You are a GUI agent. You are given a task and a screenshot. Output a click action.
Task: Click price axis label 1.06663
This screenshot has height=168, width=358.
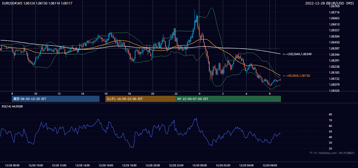point(334,18)
